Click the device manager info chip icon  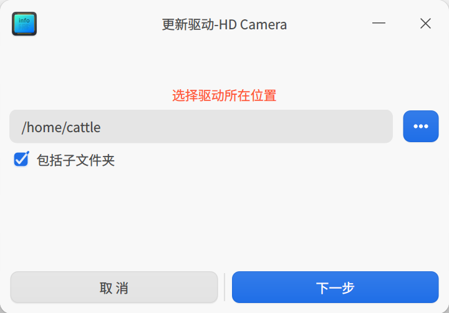(x=24, y=24)
